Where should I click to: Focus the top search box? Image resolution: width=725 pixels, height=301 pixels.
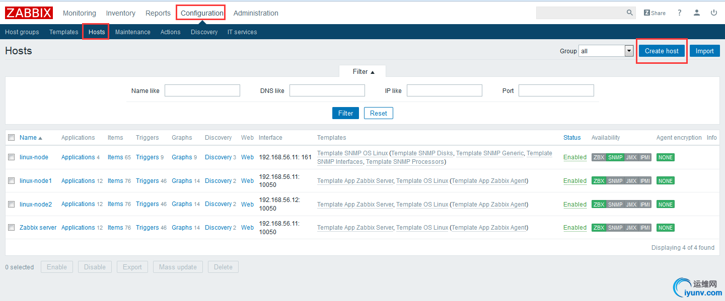[581, 13]
